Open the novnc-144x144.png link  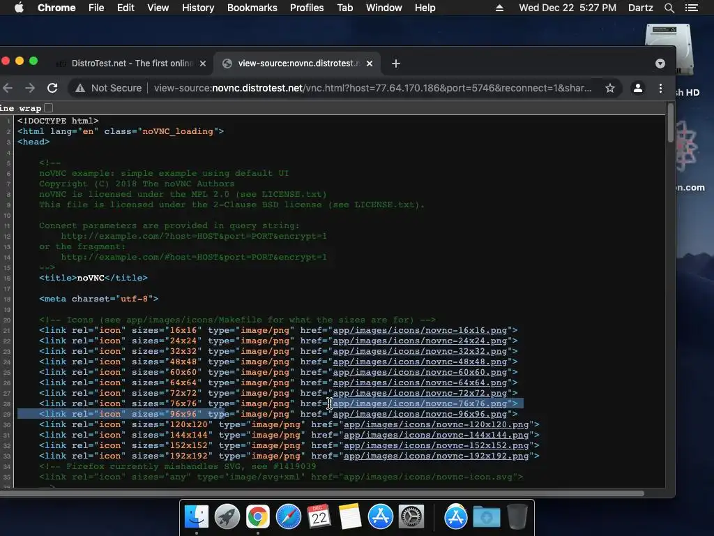tap(436, 435)
